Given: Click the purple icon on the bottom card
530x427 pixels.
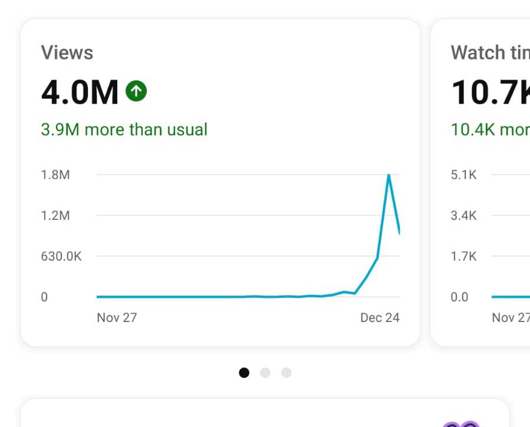Looking at the screenshot, I should point(460,423).
